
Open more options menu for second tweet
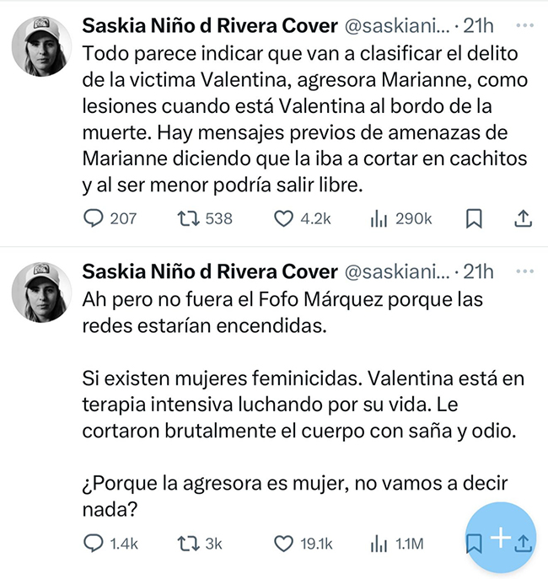pos(524,271)
